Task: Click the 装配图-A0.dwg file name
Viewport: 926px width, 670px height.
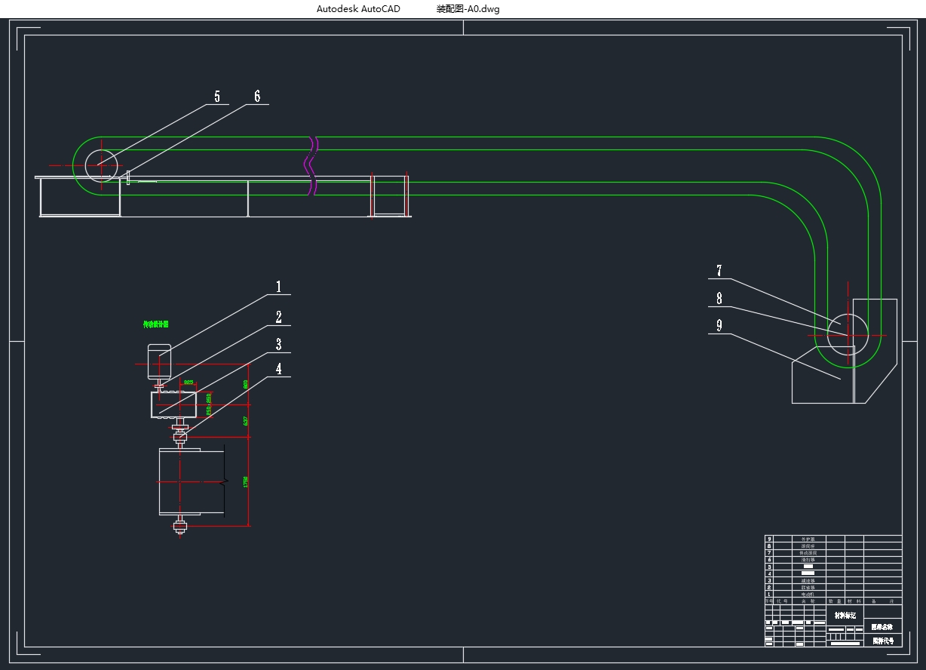Action: [x=468, y=9]
